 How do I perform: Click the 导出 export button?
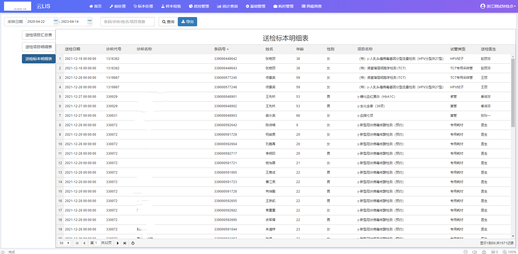pyautogui.click(x=187, y=22)
